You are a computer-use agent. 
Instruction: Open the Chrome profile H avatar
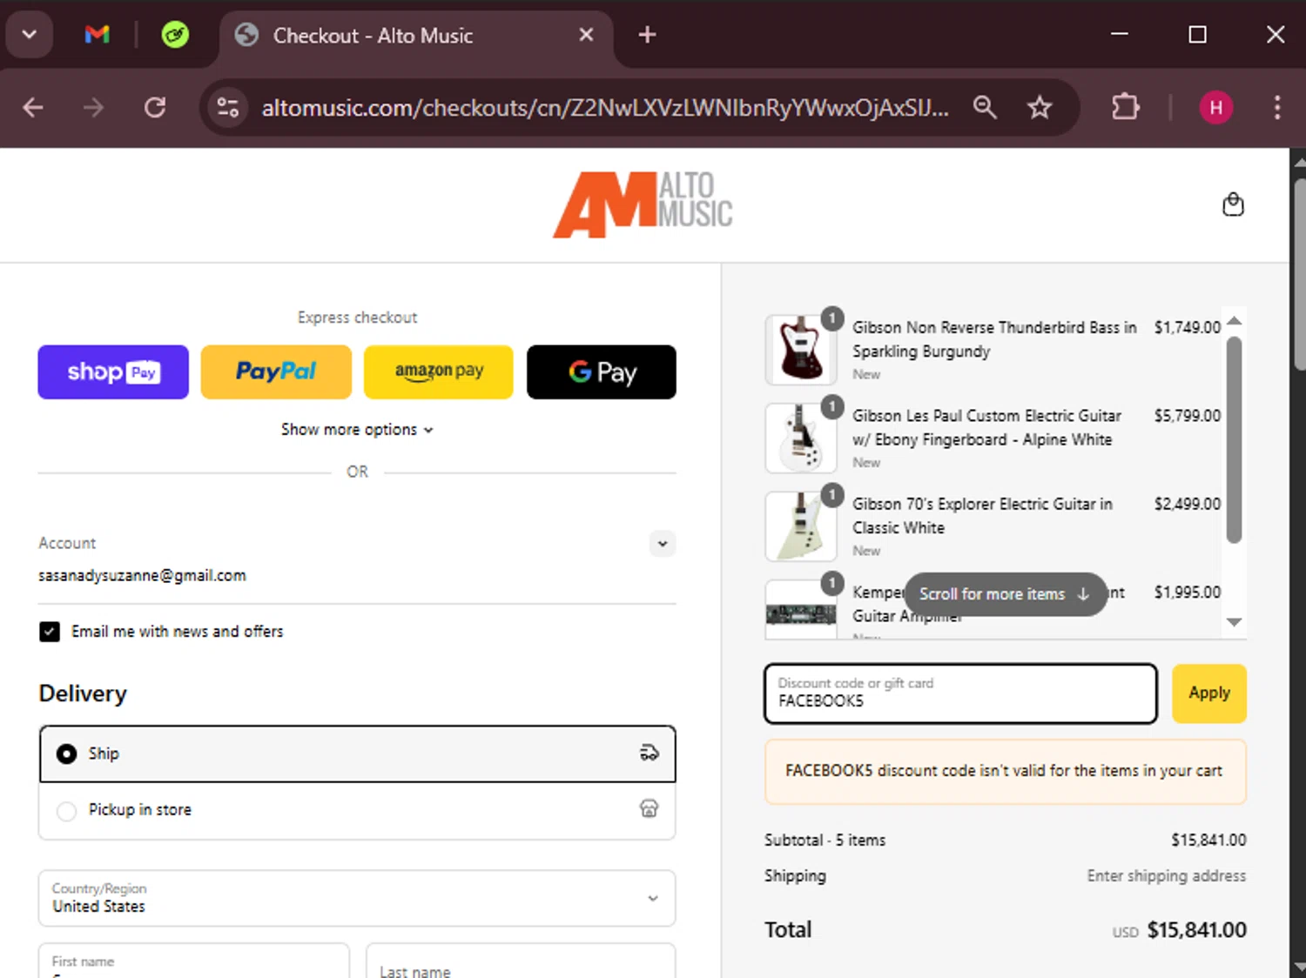1216,108
